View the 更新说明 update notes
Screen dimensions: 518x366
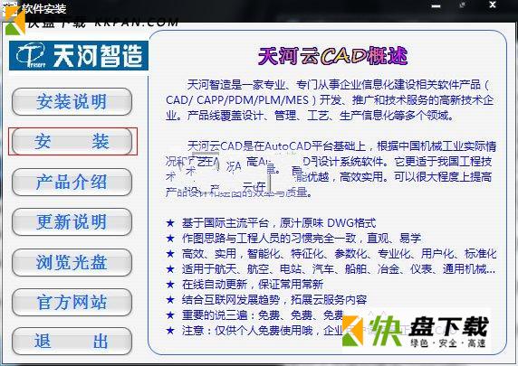tap(72, 222)
